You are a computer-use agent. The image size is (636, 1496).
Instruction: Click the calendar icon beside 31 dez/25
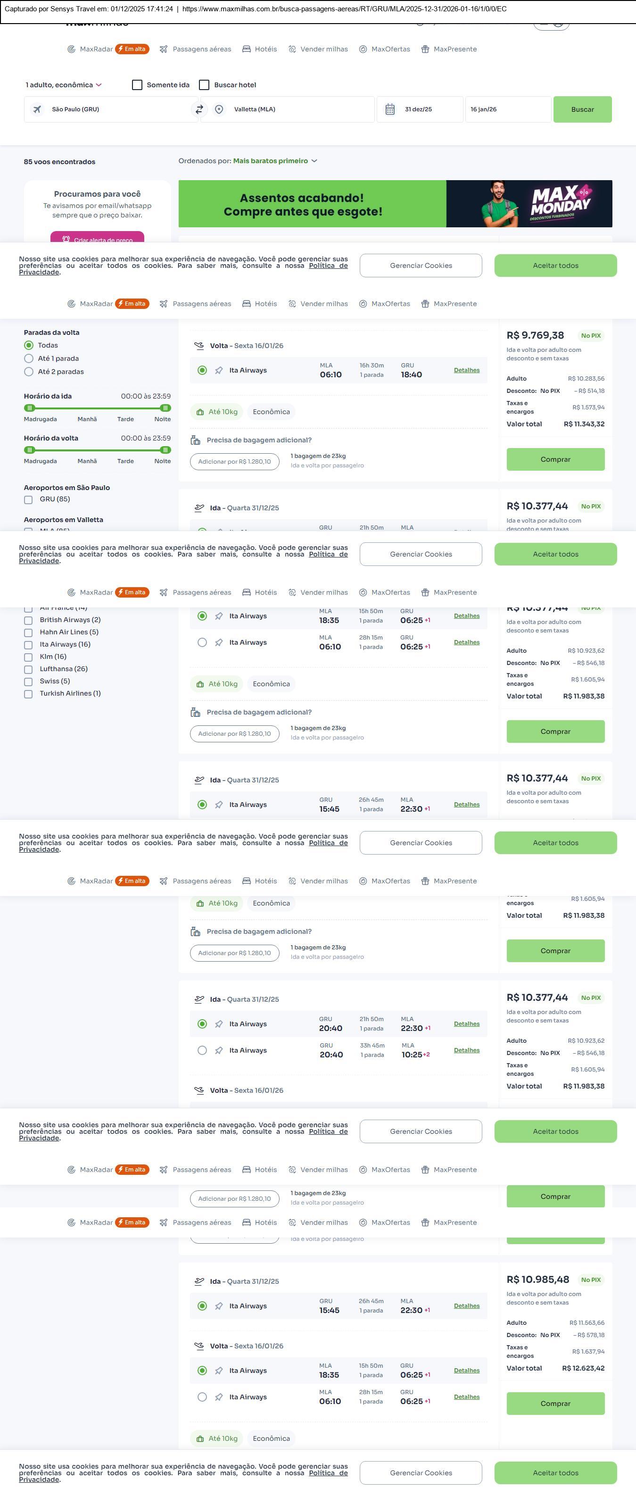(x=390, y=109)
